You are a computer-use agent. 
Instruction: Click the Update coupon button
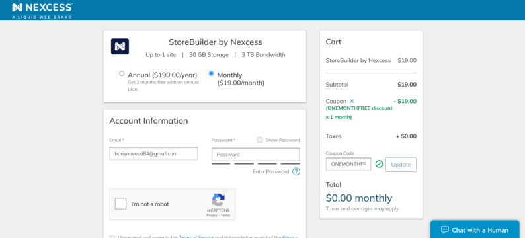click(x=401, y=165)
